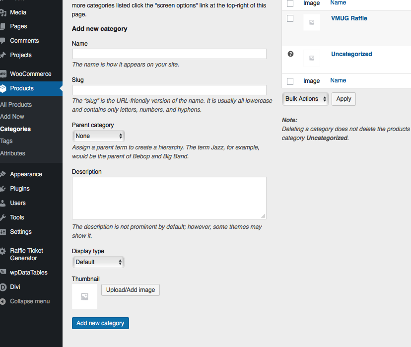The height and width of the screenshot is (347, 411).
Task: Expand the Bulk Actions dropdown
Action: pyautogui.click(x=305, y=99)
